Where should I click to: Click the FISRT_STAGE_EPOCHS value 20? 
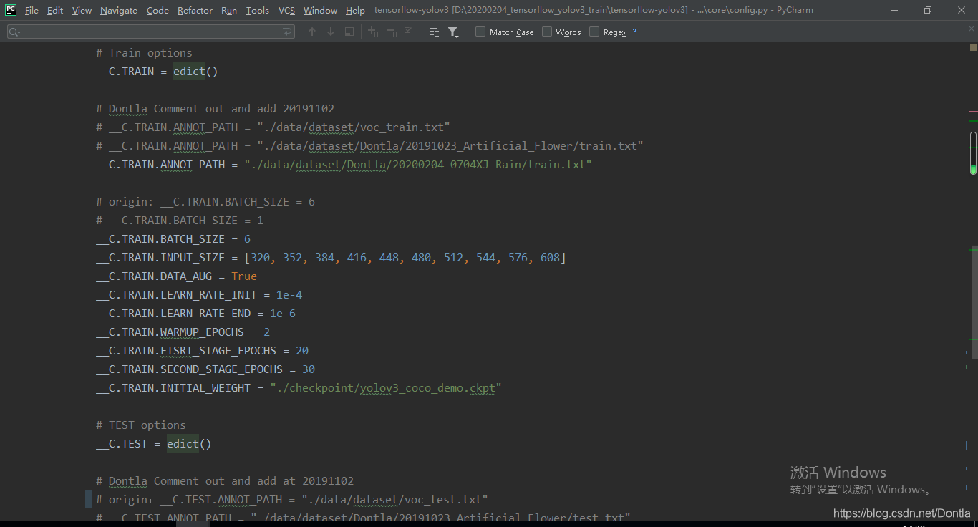(302, 350)
